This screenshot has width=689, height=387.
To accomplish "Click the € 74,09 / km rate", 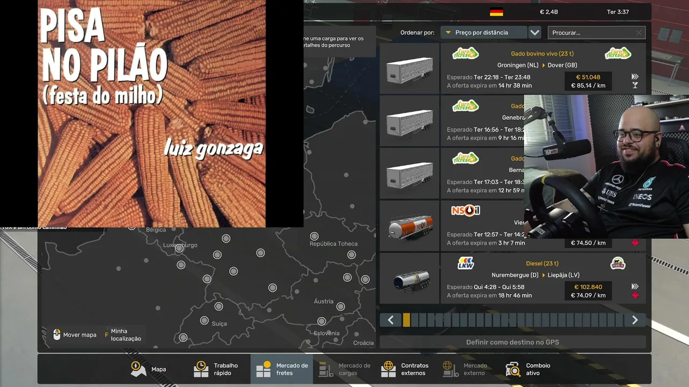I will [588, 295].
